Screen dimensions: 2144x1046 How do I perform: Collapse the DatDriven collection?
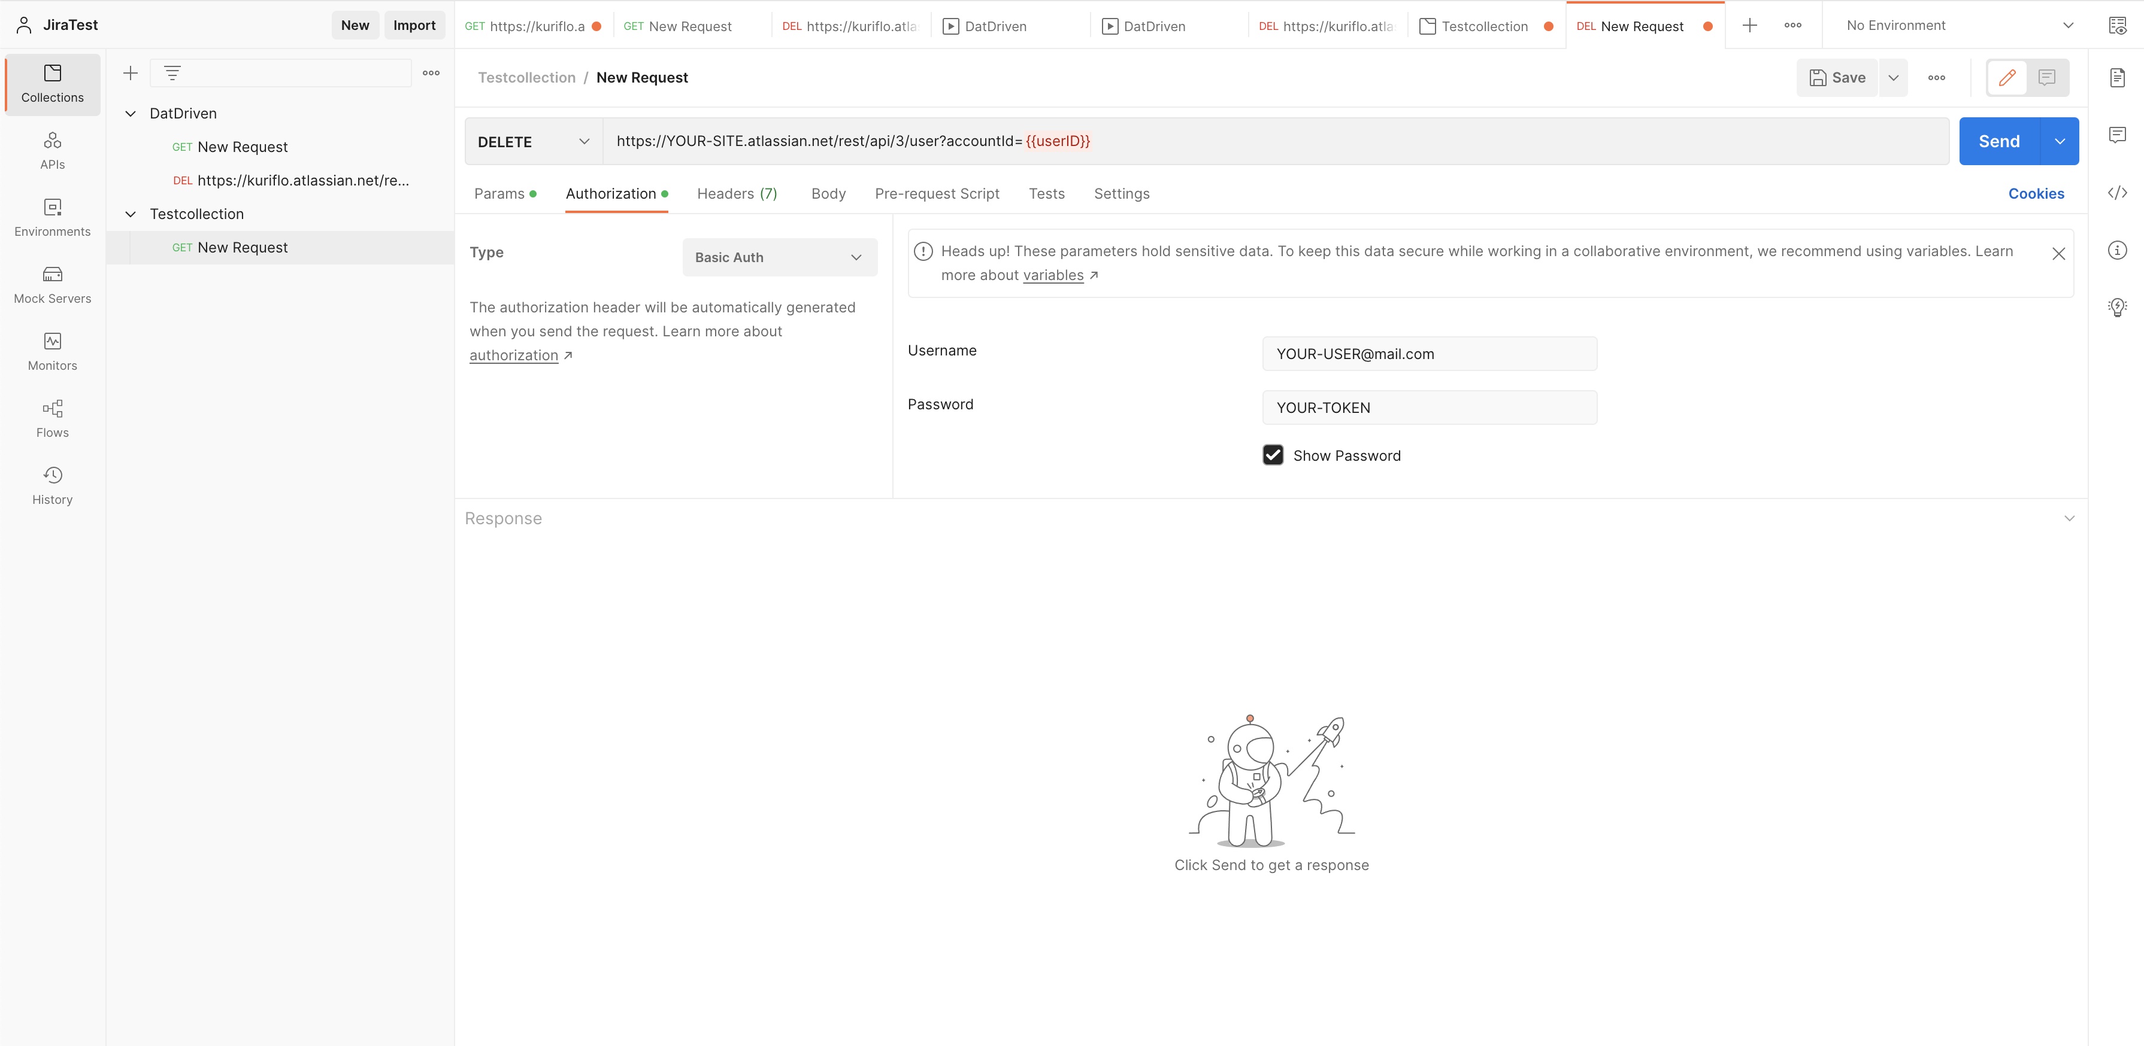click(131, 113)
